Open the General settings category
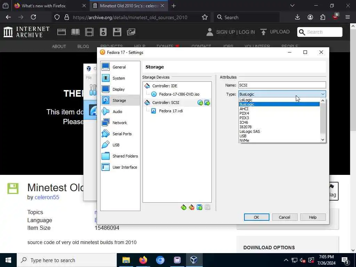Screen dimensions: 356x267 pyautogui.click(x=120, y=67)
